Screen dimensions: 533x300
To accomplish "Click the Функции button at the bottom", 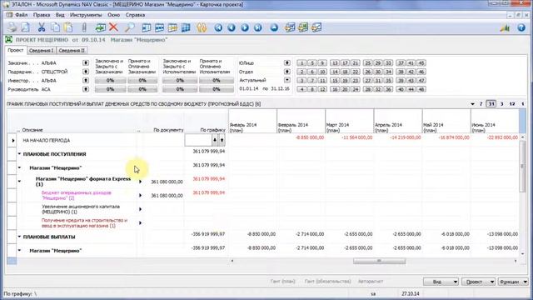I will coord(513,282).
